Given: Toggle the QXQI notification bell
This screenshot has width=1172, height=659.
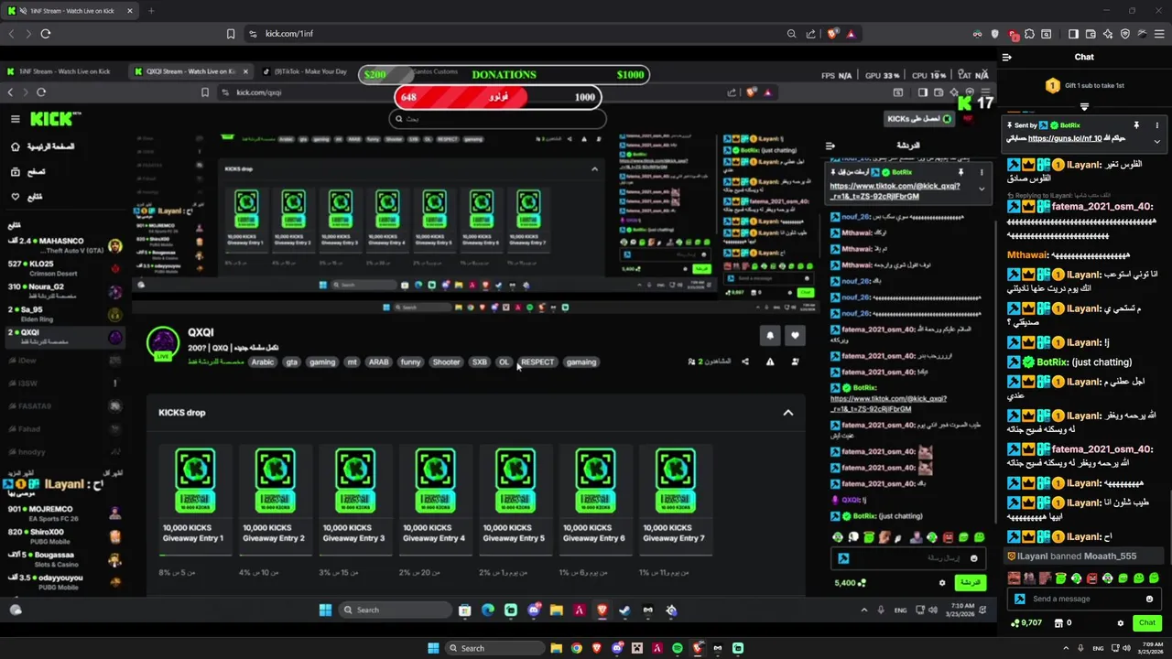Looking at the screenshot, I should (x=770, y=336).
